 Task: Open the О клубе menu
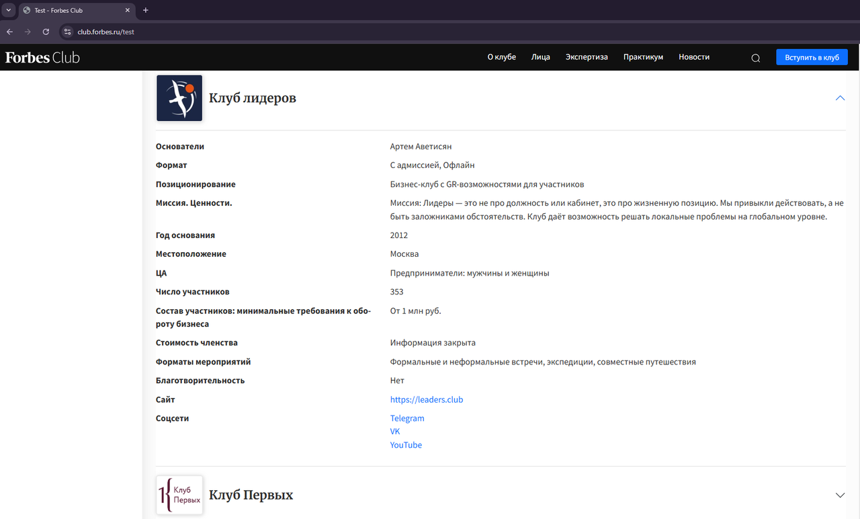pos(502,57)
